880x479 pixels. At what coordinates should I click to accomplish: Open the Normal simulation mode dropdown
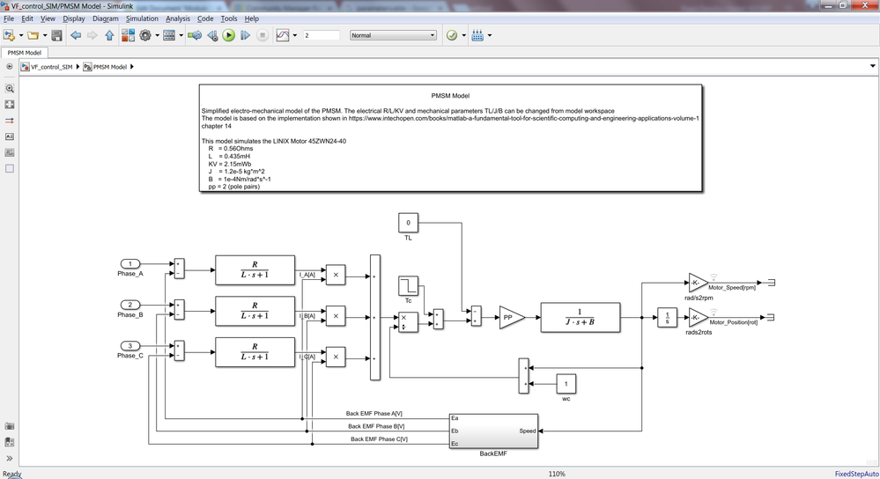click(393, 34)
